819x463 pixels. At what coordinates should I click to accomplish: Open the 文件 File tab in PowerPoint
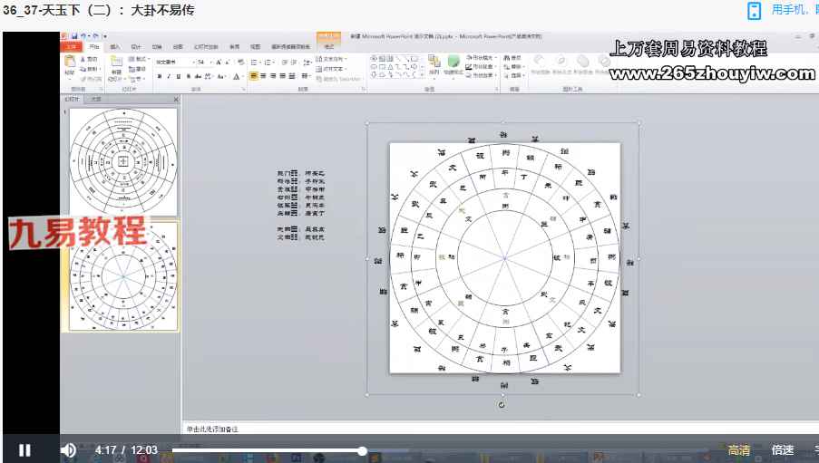[72, 46]
